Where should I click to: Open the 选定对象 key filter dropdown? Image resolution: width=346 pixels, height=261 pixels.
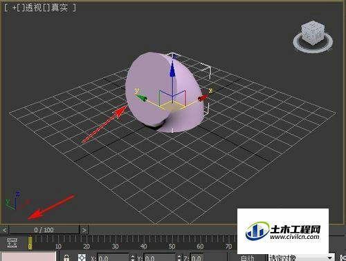(301, 258)
